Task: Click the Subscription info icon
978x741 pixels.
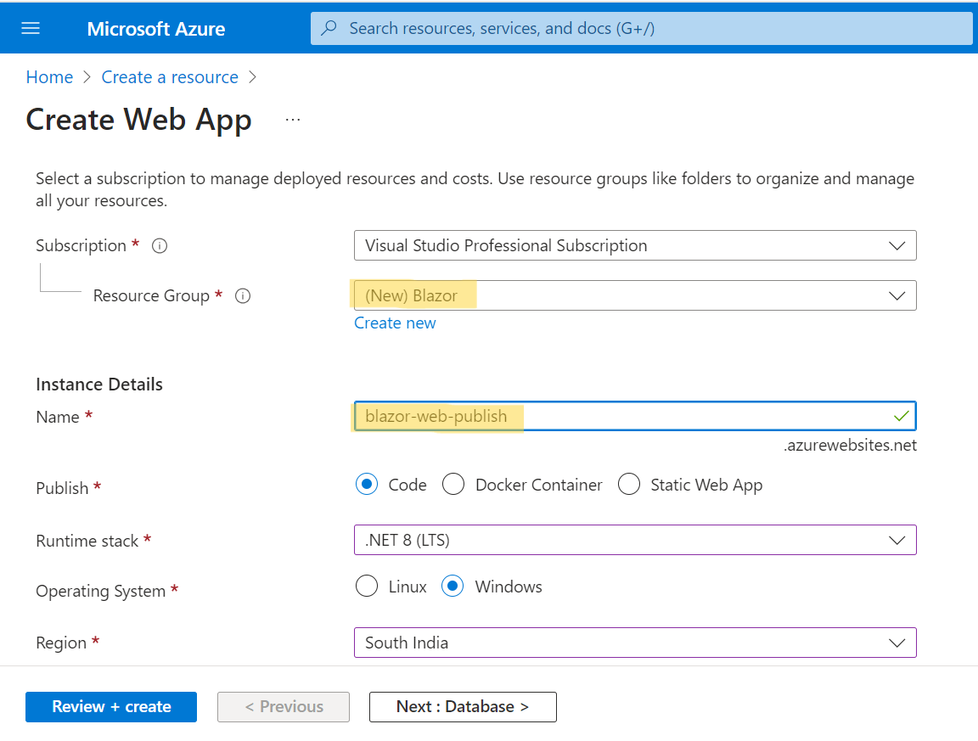Action: click(159, 246)
